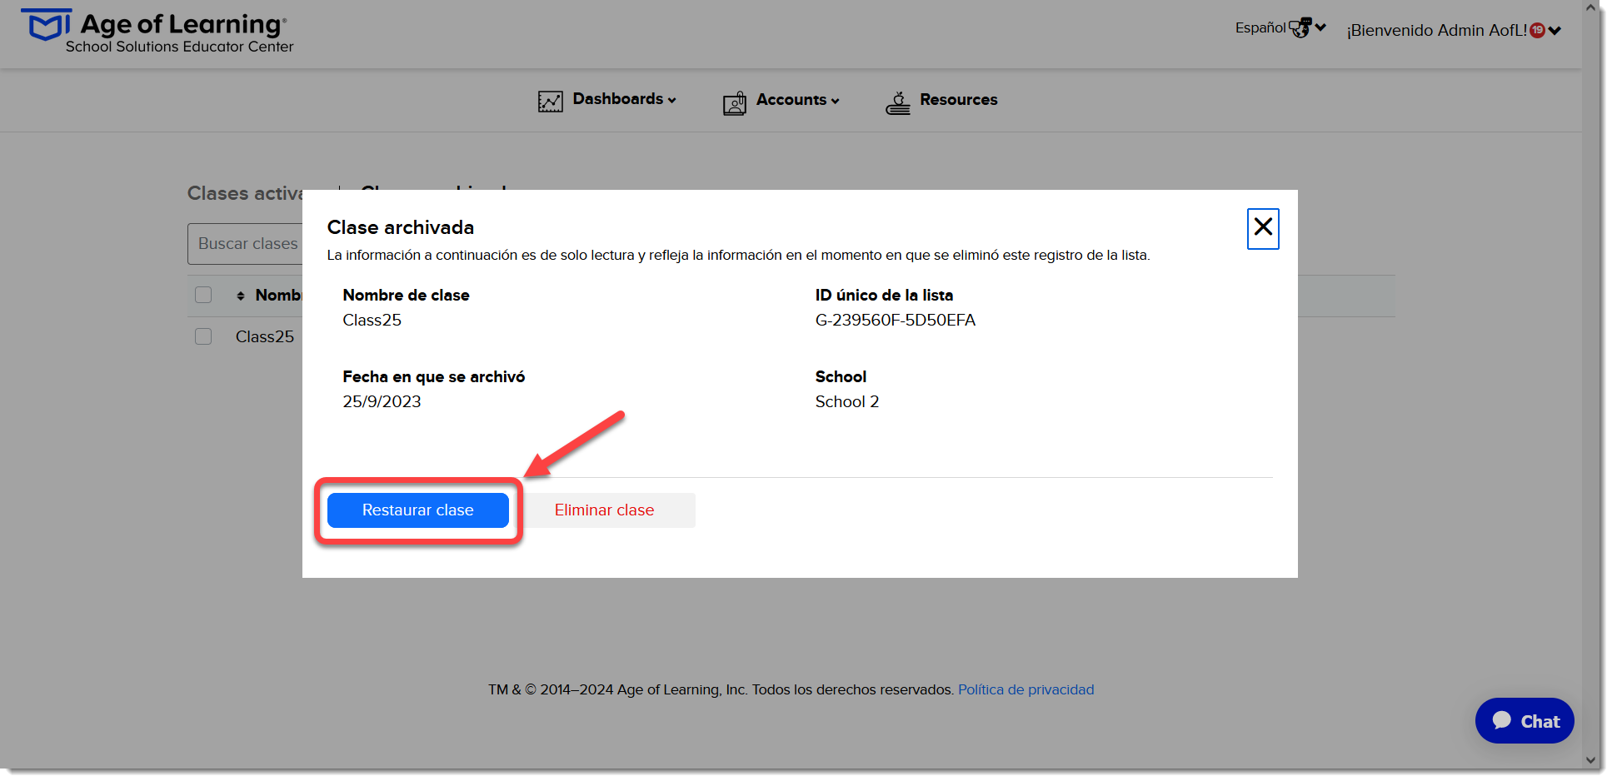The image size is (1612, 781).
Task: Click the Age of Learning logo icon
Action: point(45,25)
